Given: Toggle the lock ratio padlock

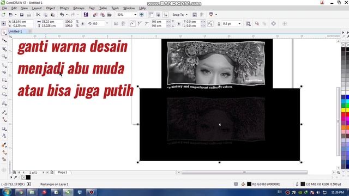Looking at the screenshot, I should click(x=82, y=23).
